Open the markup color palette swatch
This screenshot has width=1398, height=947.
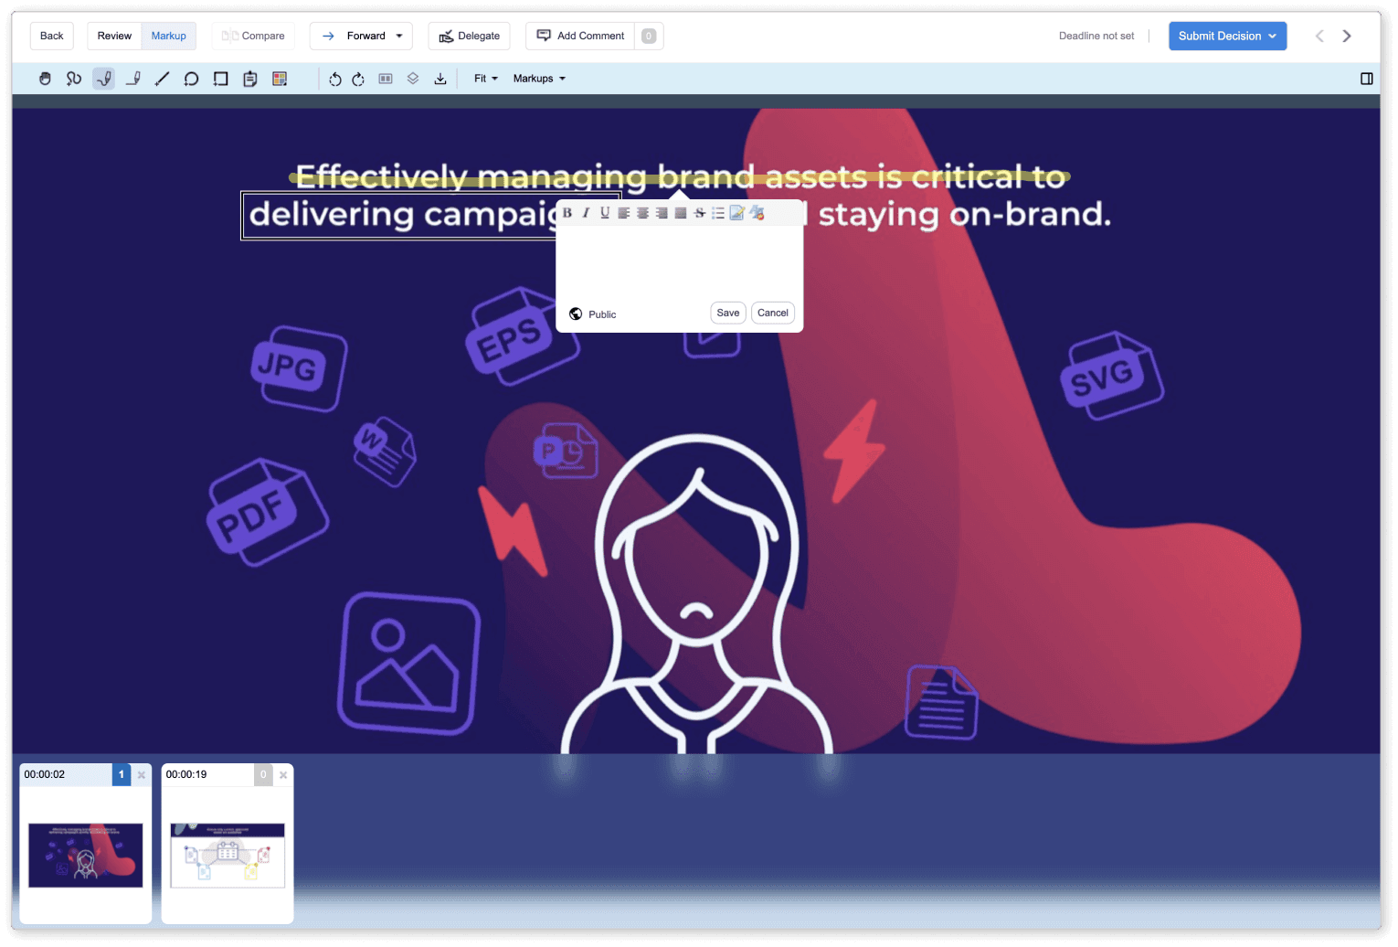[x=280, y=79]
